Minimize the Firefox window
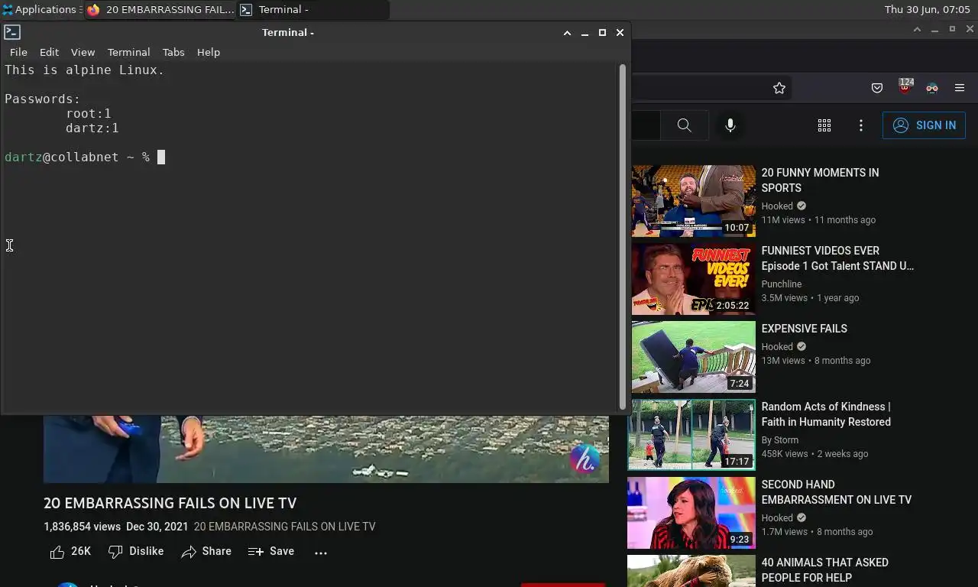Screen dimensions: 978x587 [934, 29]
